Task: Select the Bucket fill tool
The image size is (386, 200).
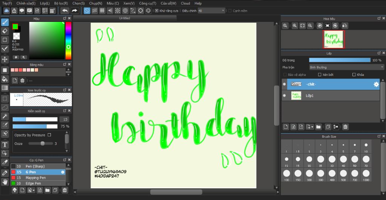Action: click(5, 79)
